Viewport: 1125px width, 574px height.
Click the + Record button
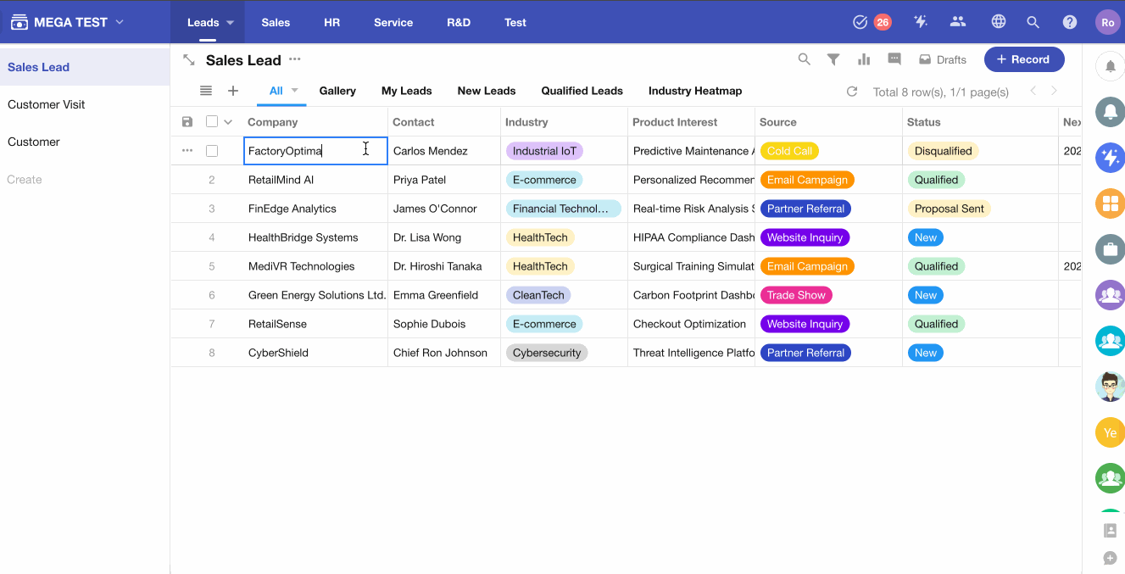1023,59
